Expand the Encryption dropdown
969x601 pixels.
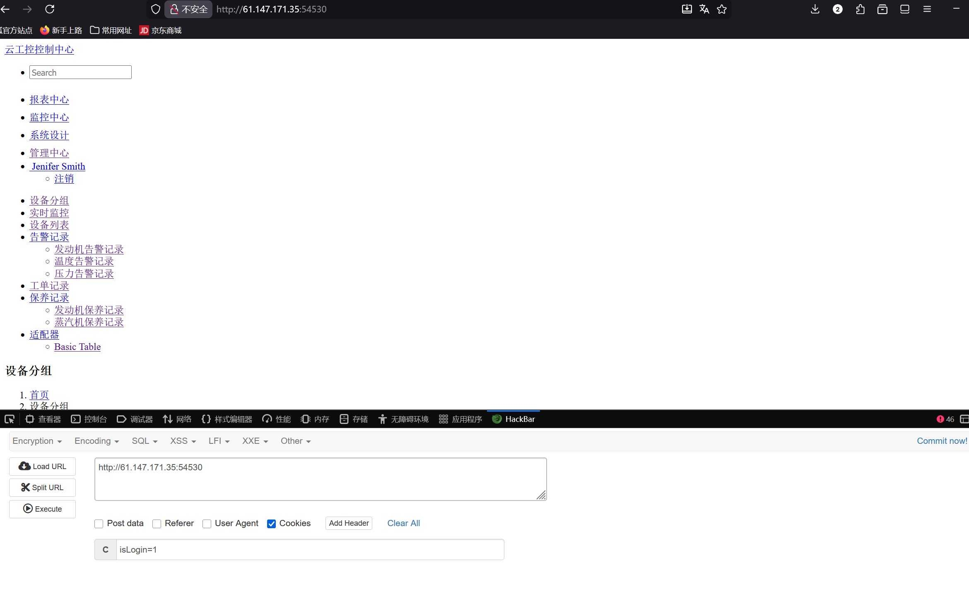click(x=37, y=441)
